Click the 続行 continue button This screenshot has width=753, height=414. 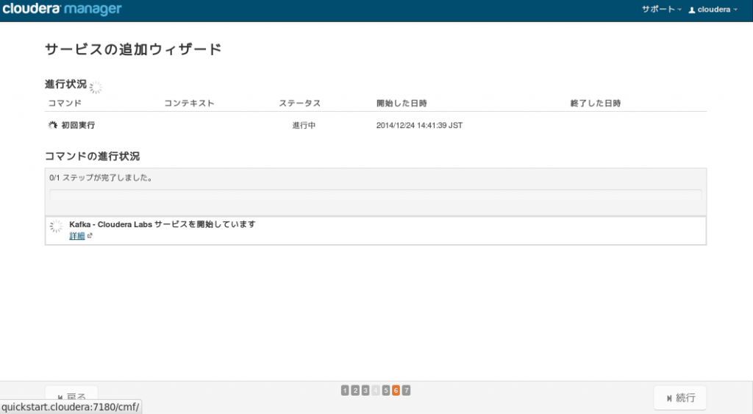pyautogui.click(x=680, y=398)
